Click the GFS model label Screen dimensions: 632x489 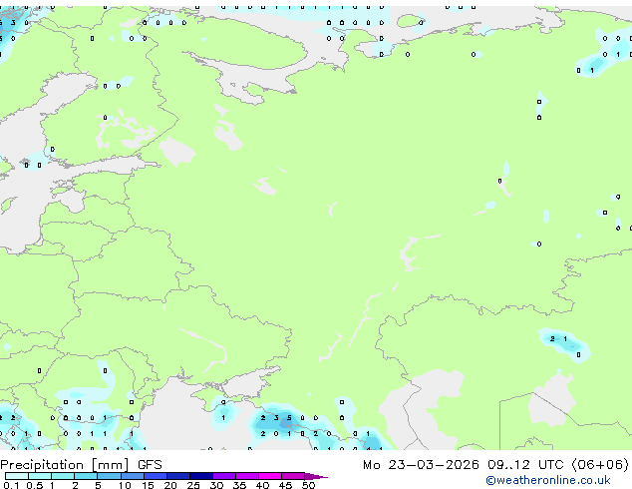pyautogui.click(x=150, y=464)
